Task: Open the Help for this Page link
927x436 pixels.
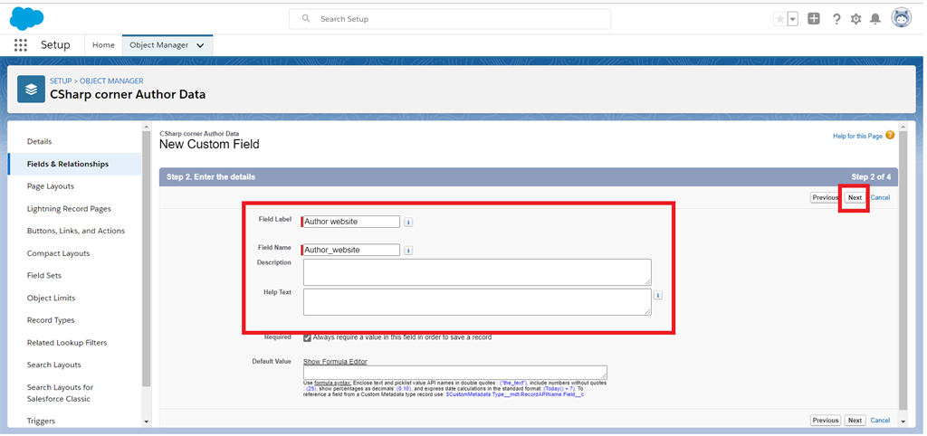Action: (857, 137)
